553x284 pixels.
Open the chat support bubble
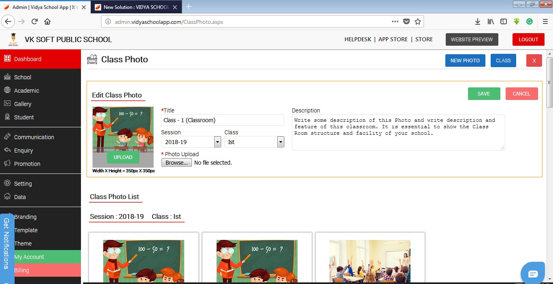tap(533, 274)
